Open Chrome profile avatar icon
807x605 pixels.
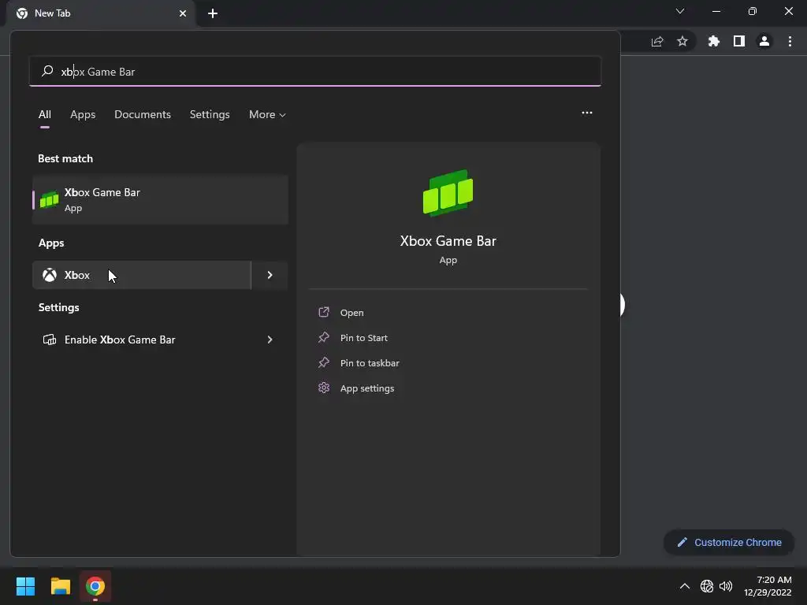tap(764, 41)
